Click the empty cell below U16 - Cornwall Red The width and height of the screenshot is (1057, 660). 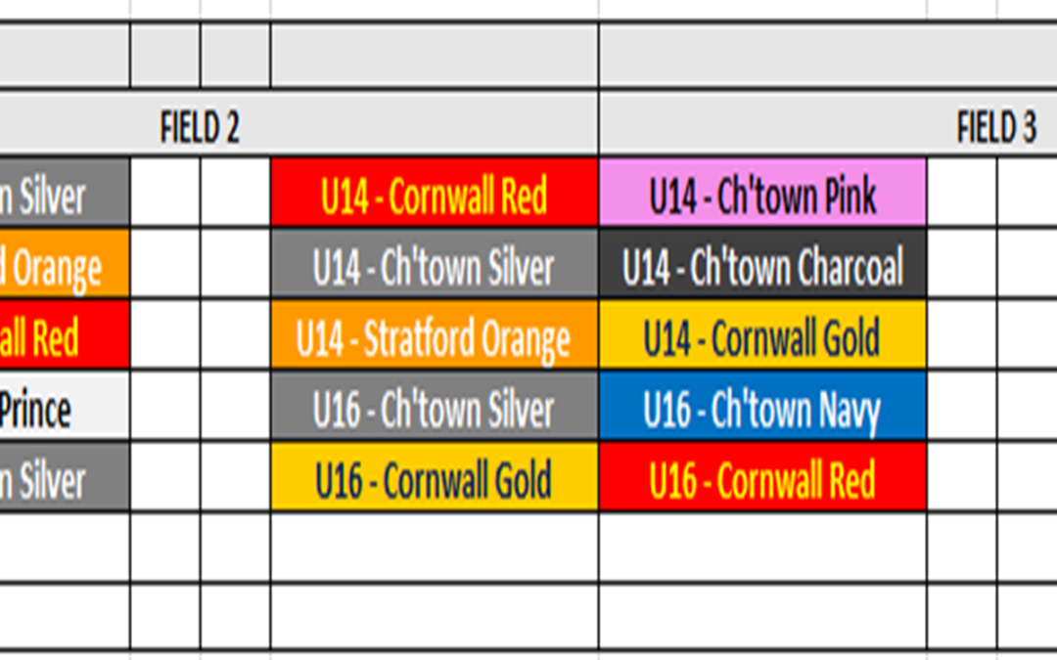click(762, 547)
